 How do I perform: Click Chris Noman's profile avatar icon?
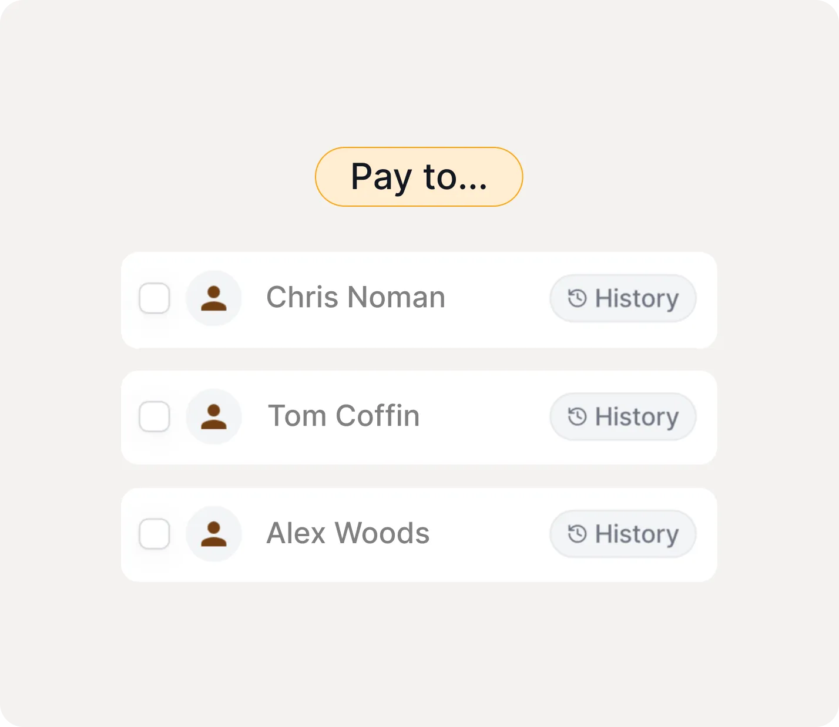[x=213, y=298]
